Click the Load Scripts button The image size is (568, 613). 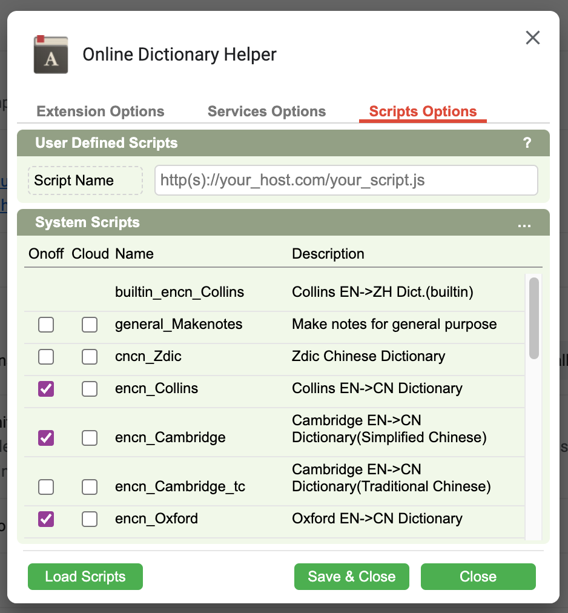[85, 577]
